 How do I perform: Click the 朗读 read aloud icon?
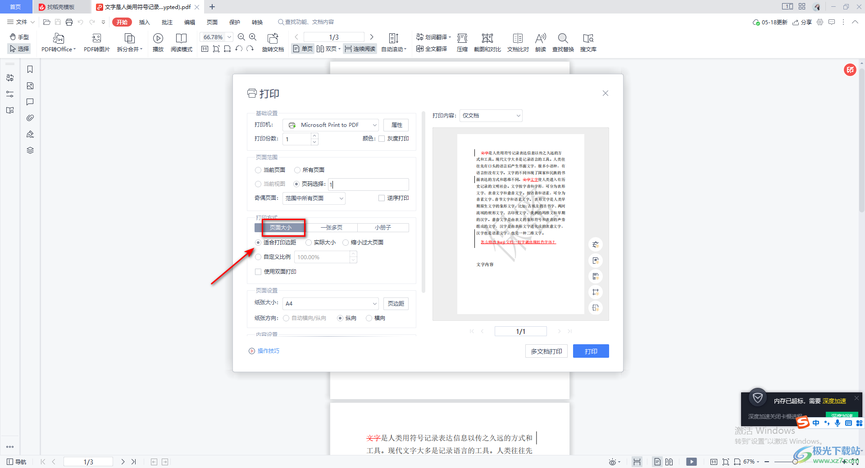coord(541,38)
